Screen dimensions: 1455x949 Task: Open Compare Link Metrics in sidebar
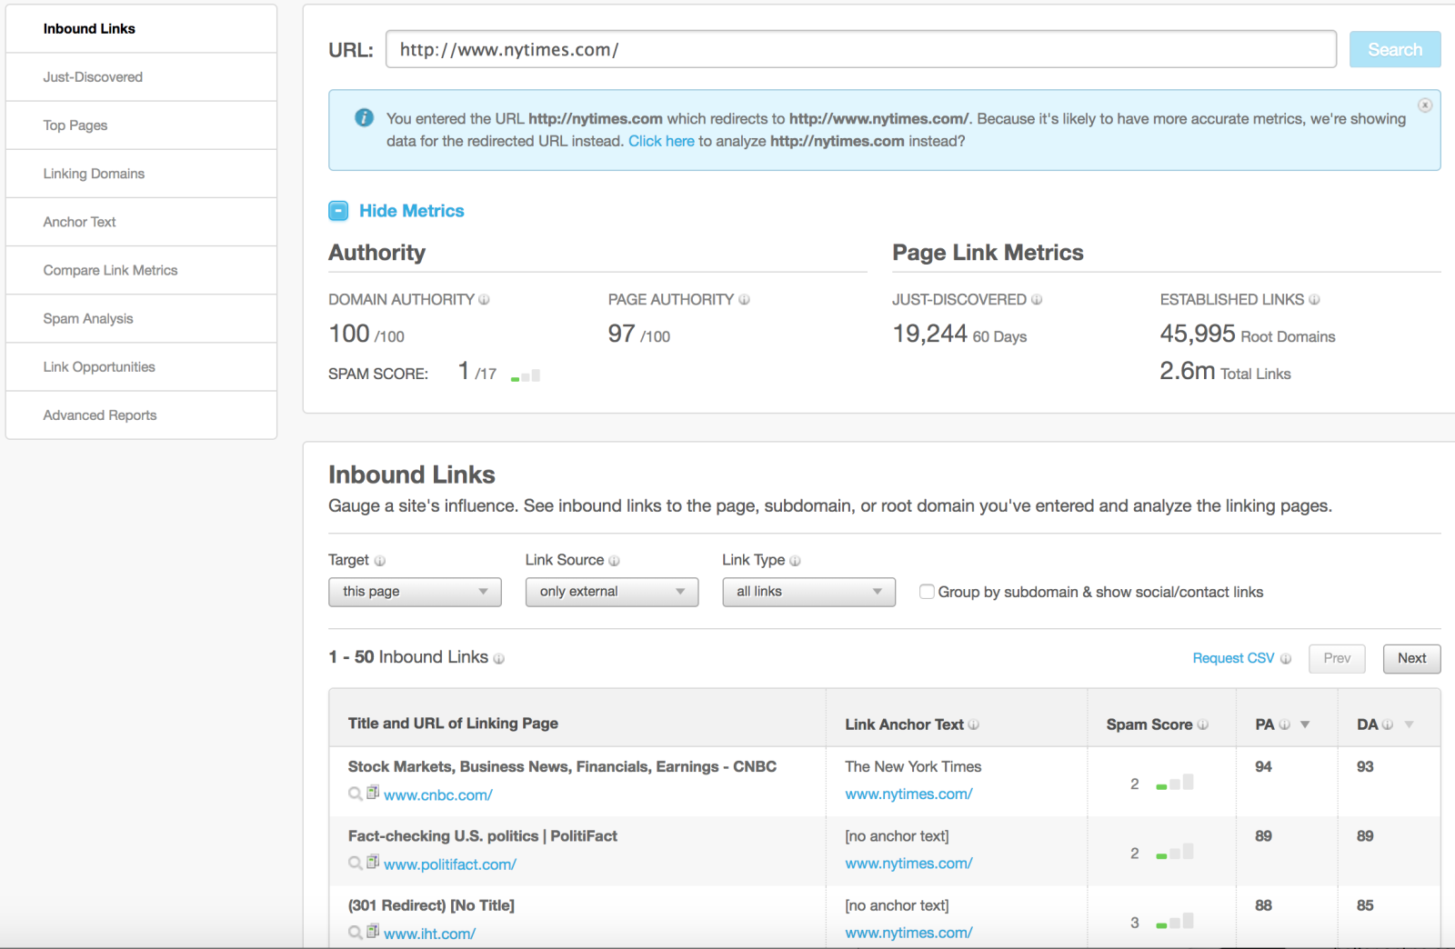click(x=141, y=270)
